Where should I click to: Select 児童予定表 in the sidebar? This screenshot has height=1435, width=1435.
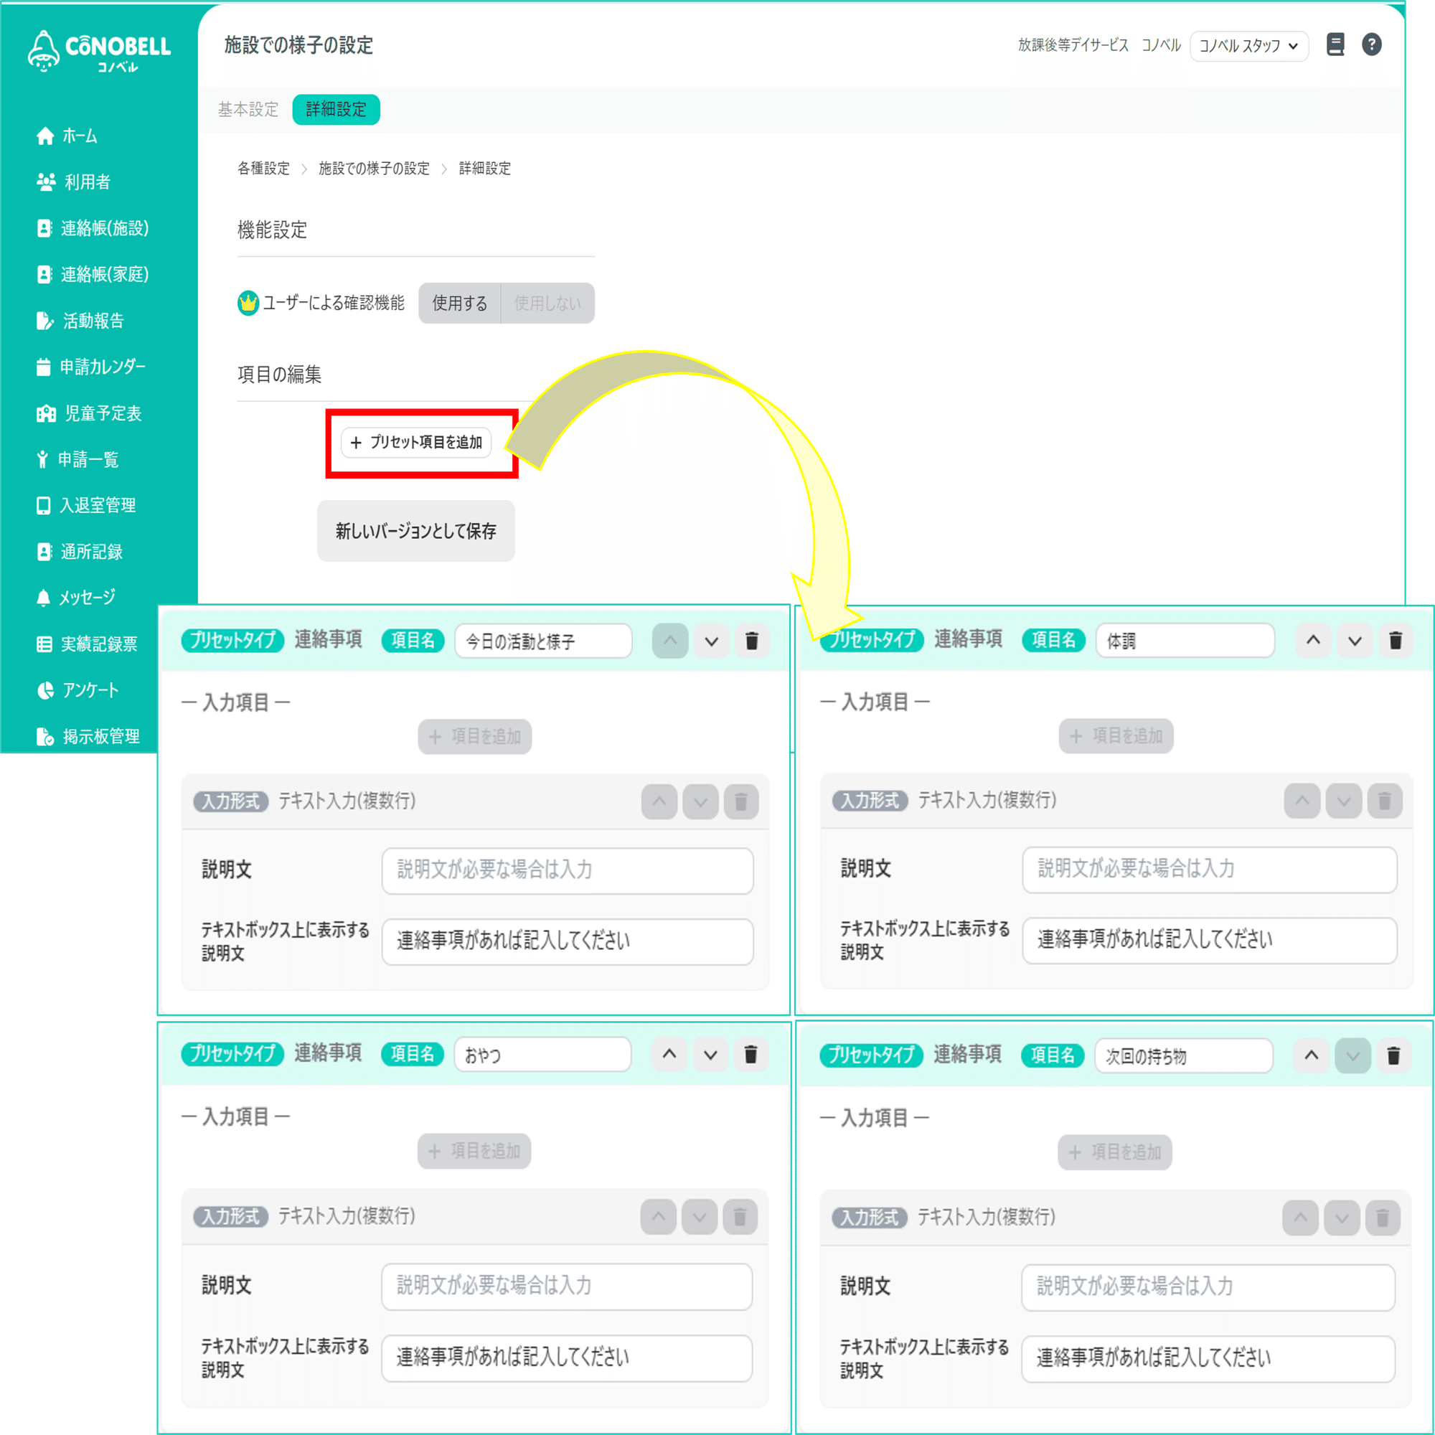(x=46, y=414)
